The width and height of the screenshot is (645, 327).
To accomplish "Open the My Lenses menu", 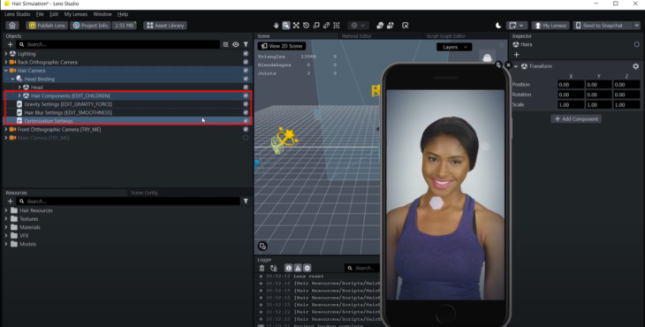I will coord(76,14).
